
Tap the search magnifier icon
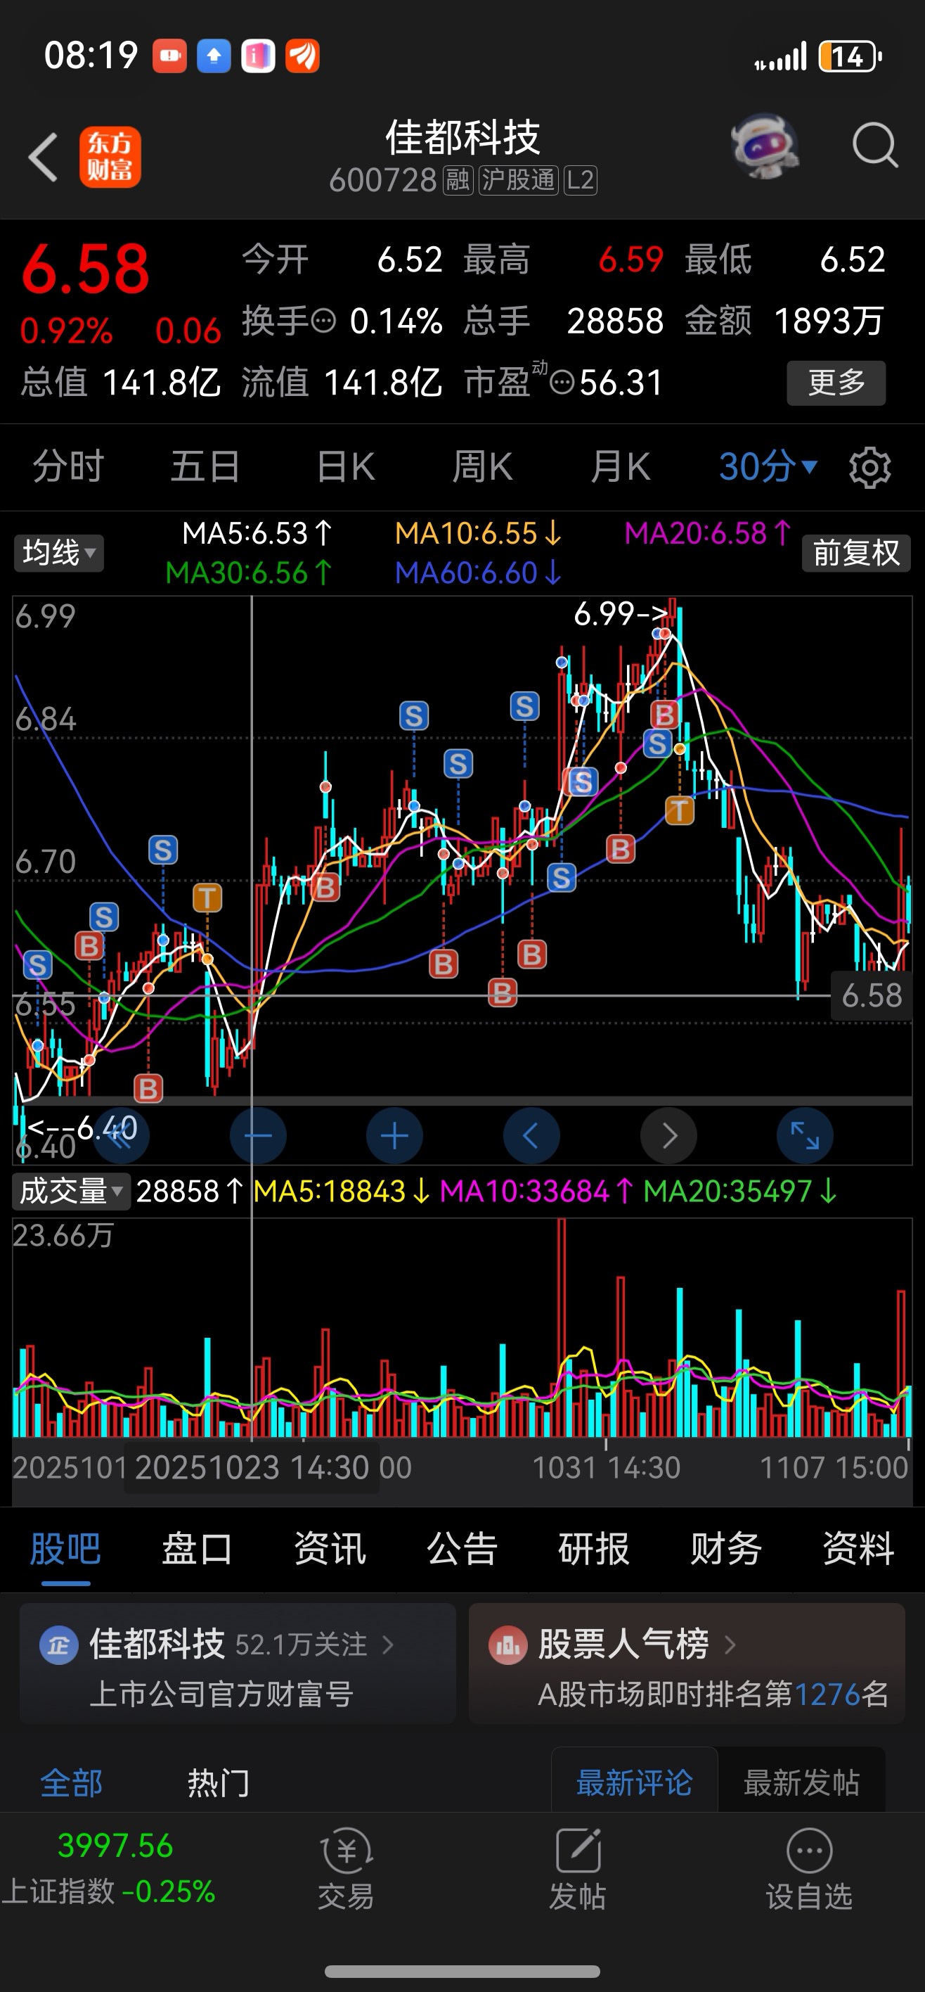875,146
